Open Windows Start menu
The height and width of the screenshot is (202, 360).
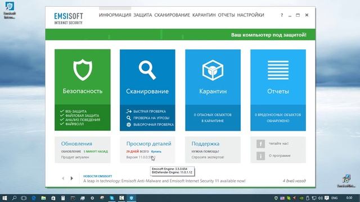(x=4, y=198)
